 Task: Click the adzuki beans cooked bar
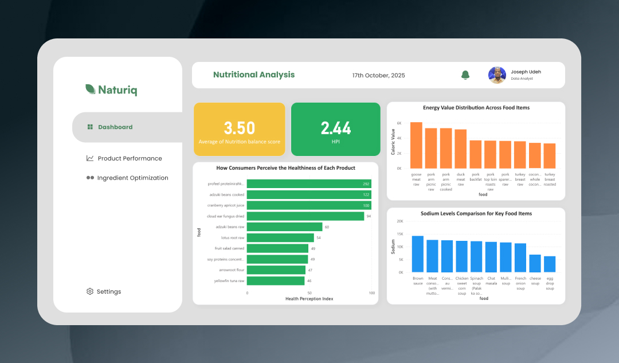[309, 194]
